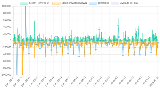Click the 'Difference' legend label

pos(103,3)
